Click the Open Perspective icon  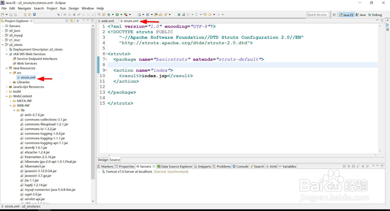[334, 15]
